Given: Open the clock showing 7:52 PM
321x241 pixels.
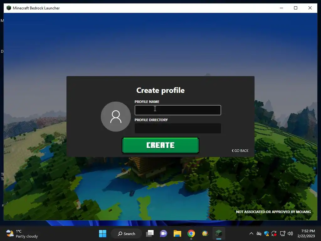Looking at the screenshot, I should tap(306, 233).
